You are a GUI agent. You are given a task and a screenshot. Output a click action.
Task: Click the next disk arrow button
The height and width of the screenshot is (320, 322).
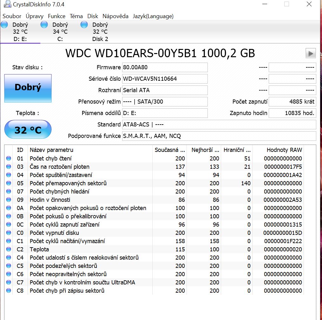pyautogui.click(x=311, y=53)
